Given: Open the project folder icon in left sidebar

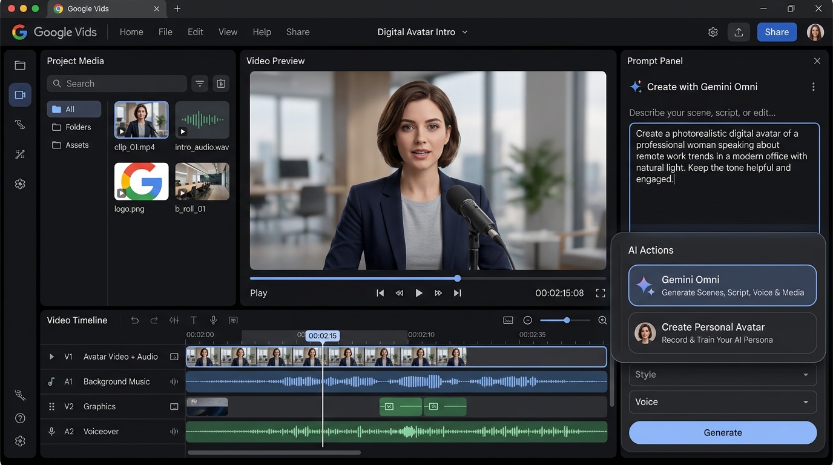Looking at the screenshot, I should tap(20, 65).
